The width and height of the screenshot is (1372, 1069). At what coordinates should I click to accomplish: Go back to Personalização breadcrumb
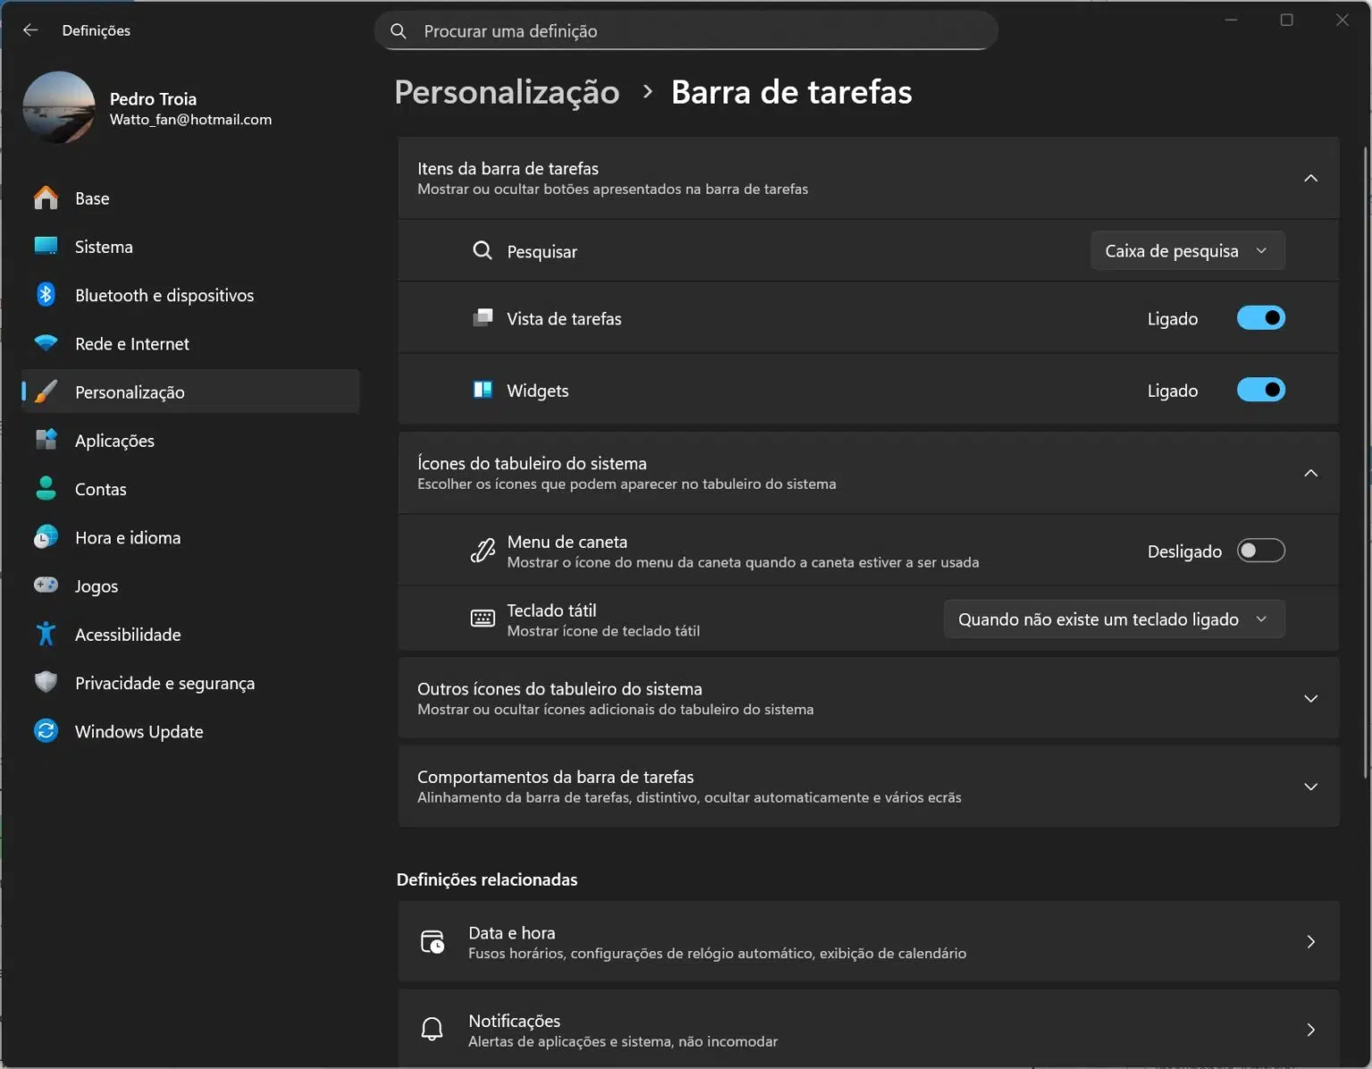click(506, 92)
